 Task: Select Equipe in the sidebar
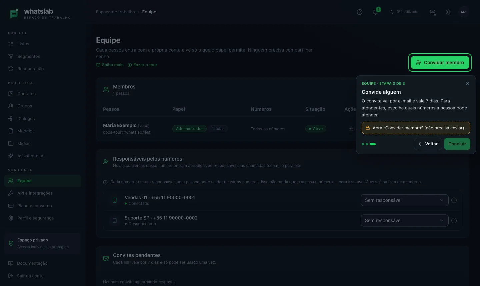[x=42, y=181]
